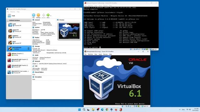Click the Discard saved state icon

pyautogui.click(x=43, y=15)
